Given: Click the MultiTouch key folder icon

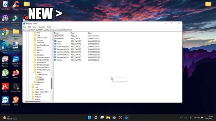Looking at the screenshot, I should 37,75.
